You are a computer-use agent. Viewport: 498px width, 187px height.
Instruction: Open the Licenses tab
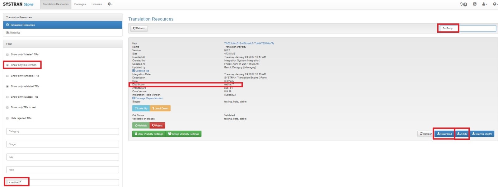(96, 4)
